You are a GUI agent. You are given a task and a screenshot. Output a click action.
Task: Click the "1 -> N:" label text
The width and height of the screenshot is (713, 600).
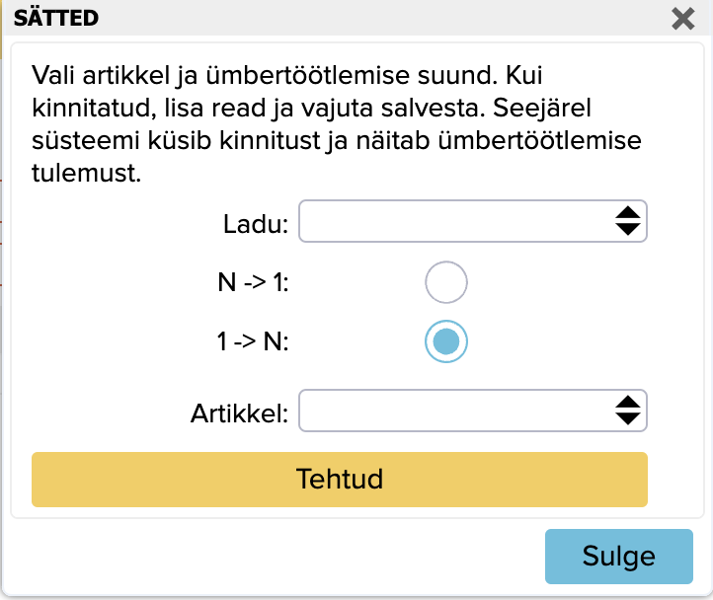tap(252, 341)
